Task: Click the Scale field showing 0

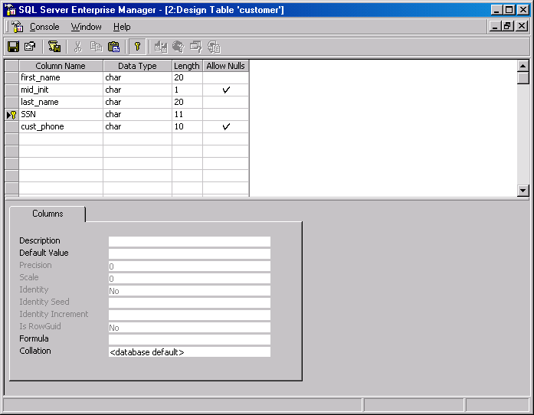Action: pos(189,278)
